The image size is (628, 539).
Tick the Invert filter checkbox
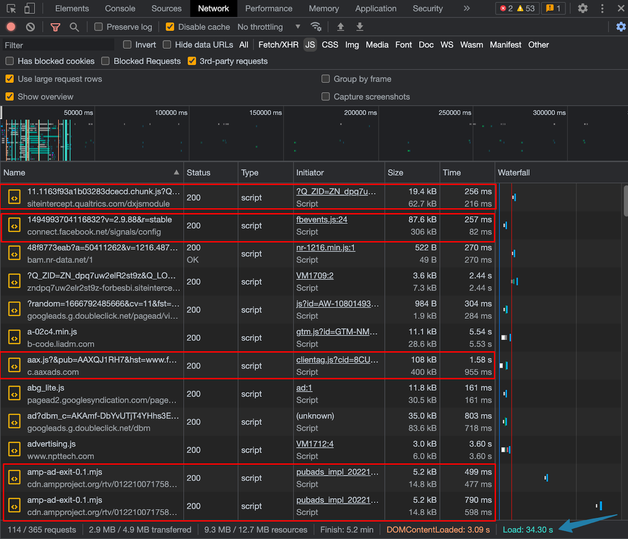(x=127, y=45)
